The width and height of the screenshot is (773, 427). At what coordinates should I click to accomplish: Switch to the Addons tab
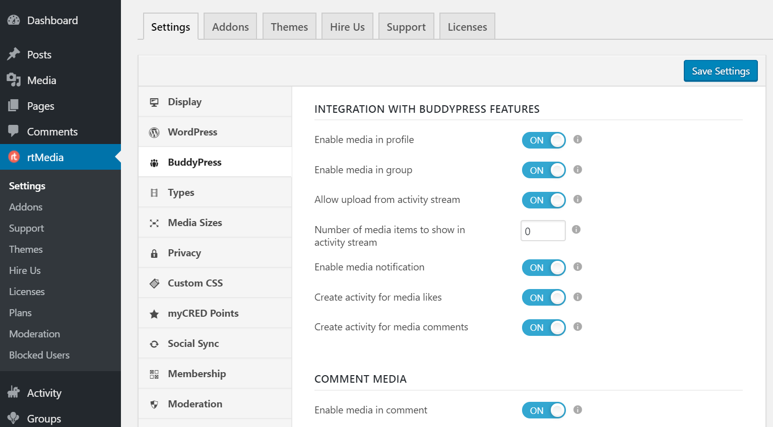pos(230,26)
